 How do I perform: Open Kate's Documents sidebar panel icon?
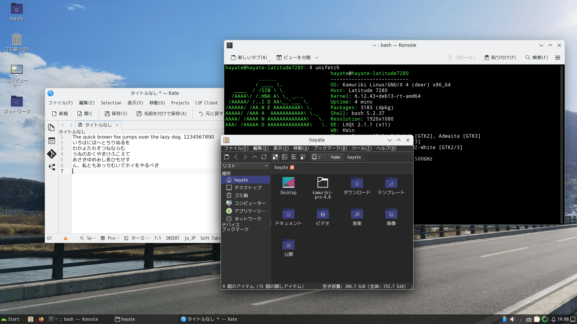(51, 127)
